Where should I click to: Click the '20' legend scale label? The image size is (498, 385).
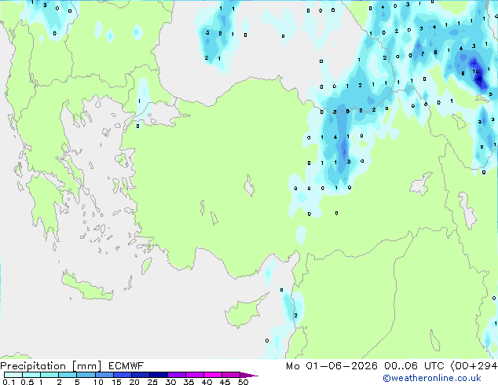click(134, 382)
